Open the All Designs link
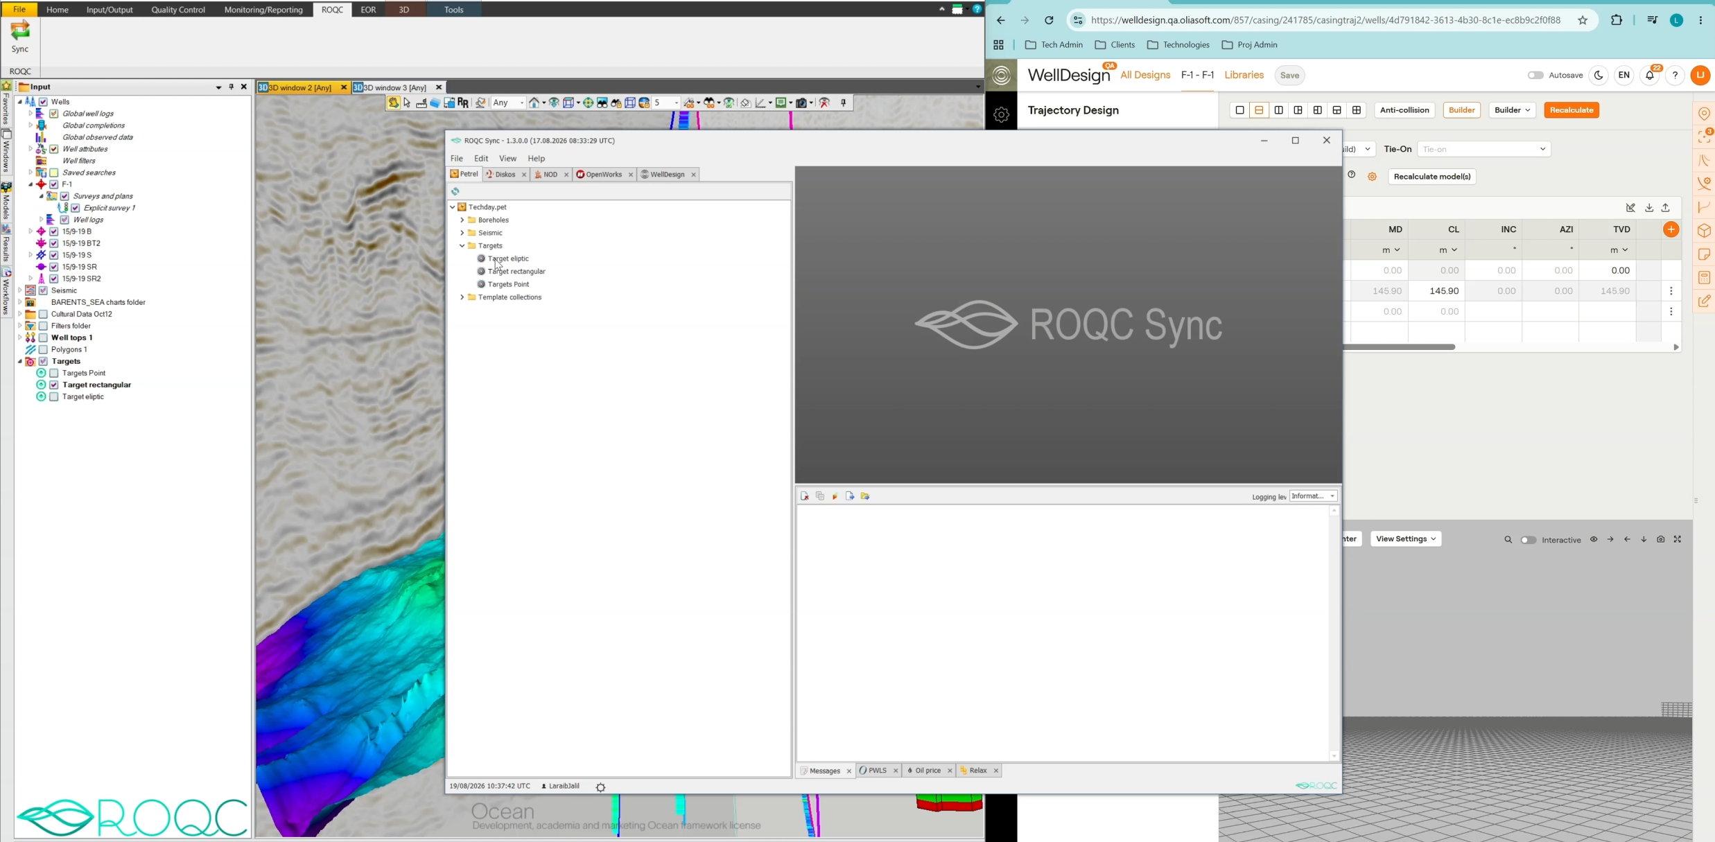 point(1145,75)
